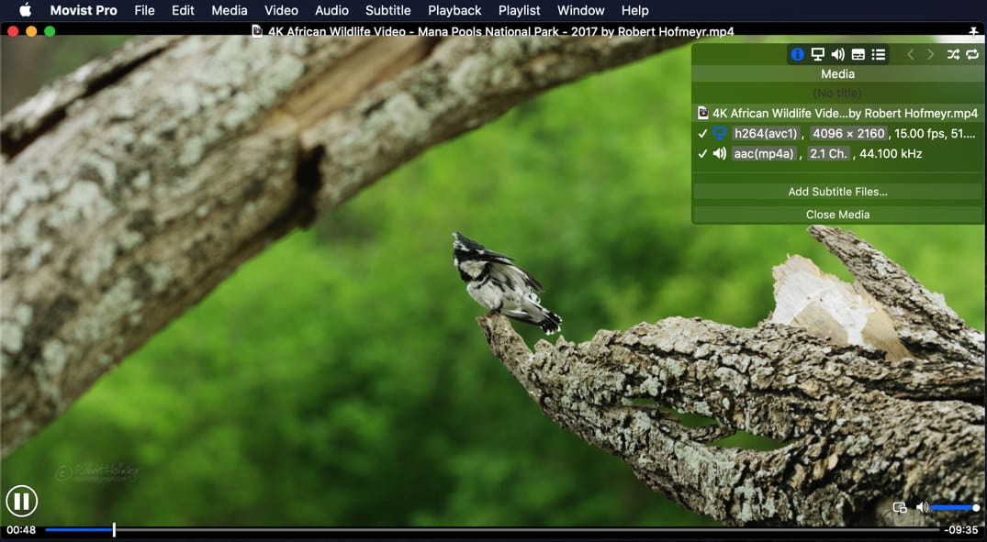Screen dimensions: 987x542
Task: Toggle repeat playback mode
Action: [972, 55]
